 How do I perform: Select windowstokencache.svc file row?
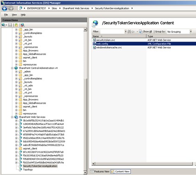tap(144, 47)
